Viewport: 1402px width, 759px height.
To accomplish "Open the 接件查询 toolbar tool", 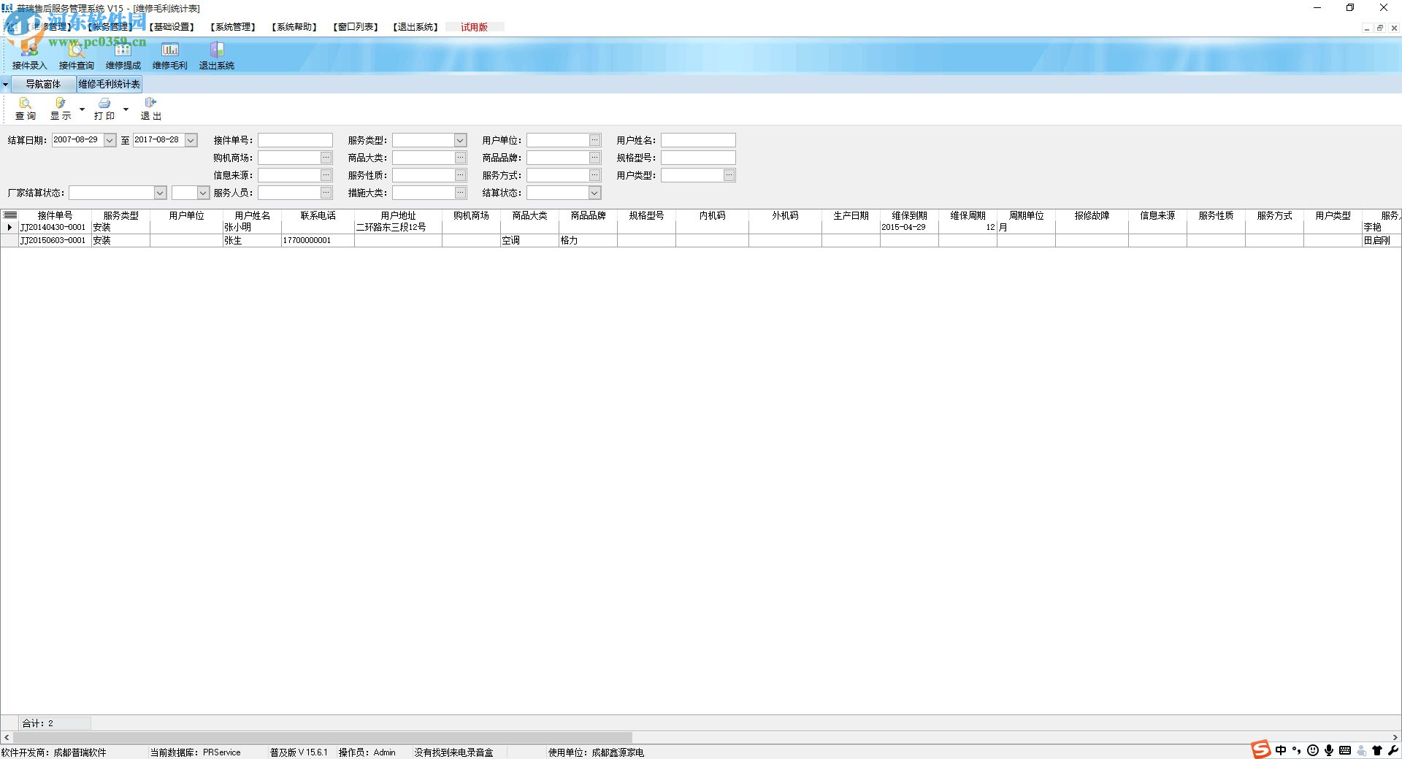I will pyautogui.click(x=76, y=55).
